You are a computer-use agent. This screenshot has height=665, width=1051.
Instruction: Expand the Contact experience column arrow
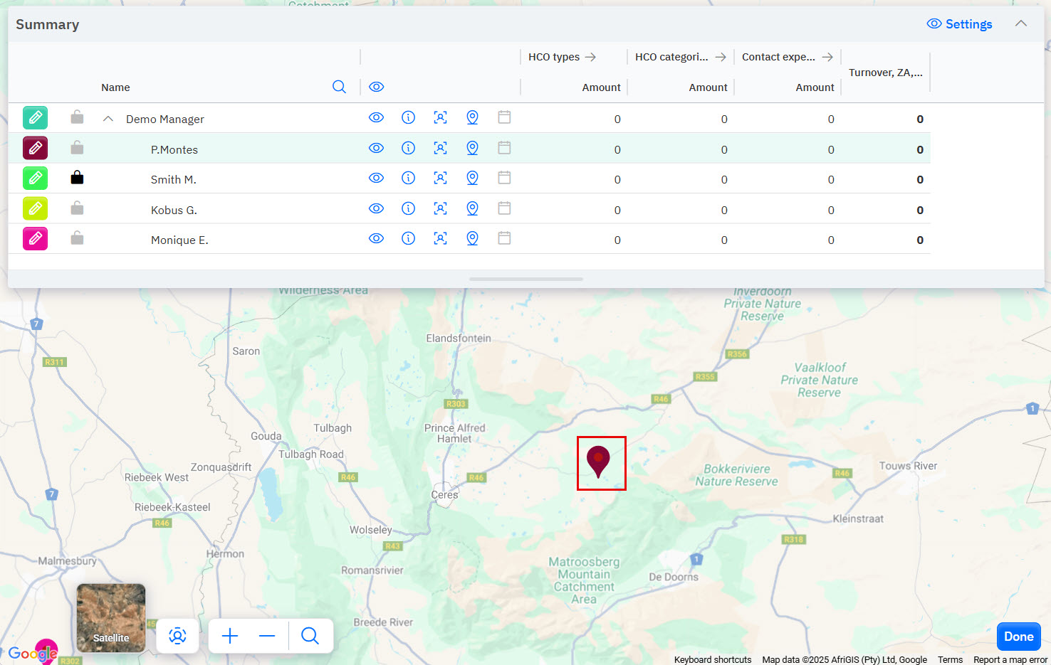tap(827, 57)
